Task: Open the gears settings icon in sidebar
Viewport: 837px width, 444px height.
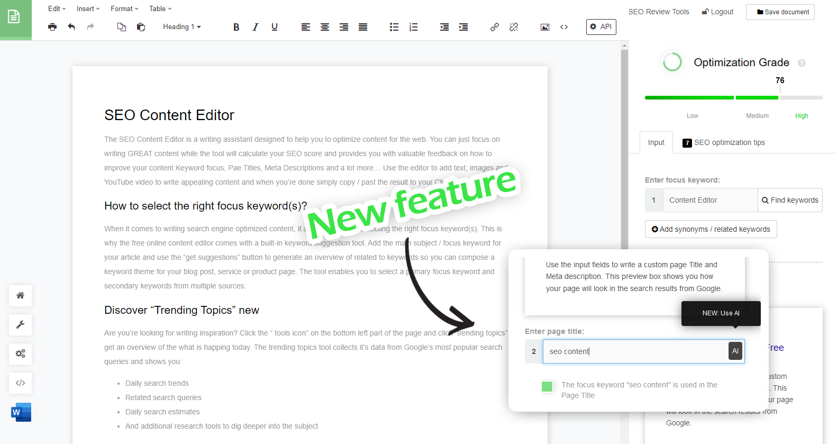Action: pyautogui.click(x=20, y=354)
